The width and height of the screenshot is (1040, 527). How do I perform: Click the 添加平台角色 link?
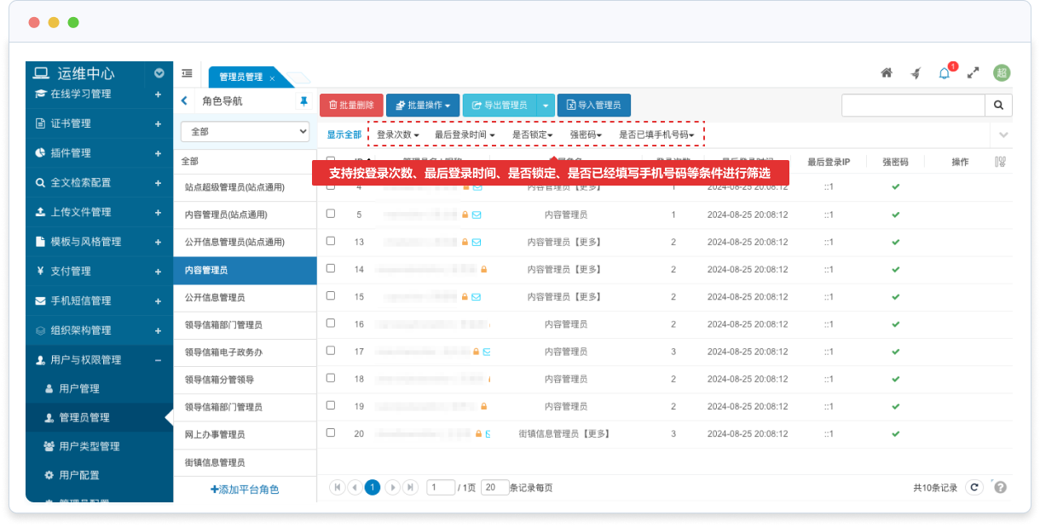245,490
